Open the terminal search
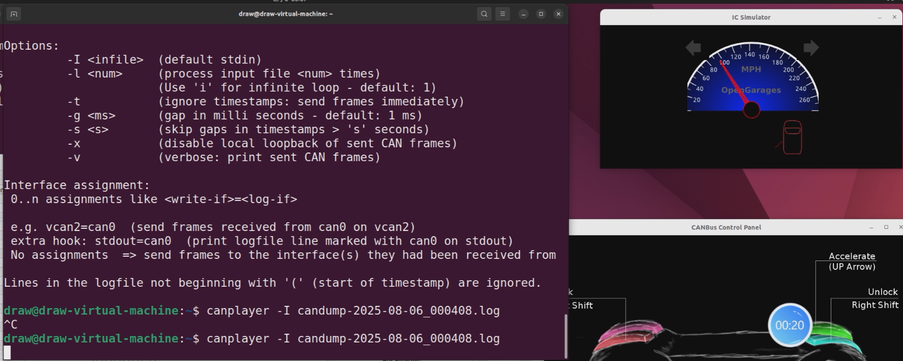Screen dimensions: 903x361 pyautogui.click(x=484, y=14)
